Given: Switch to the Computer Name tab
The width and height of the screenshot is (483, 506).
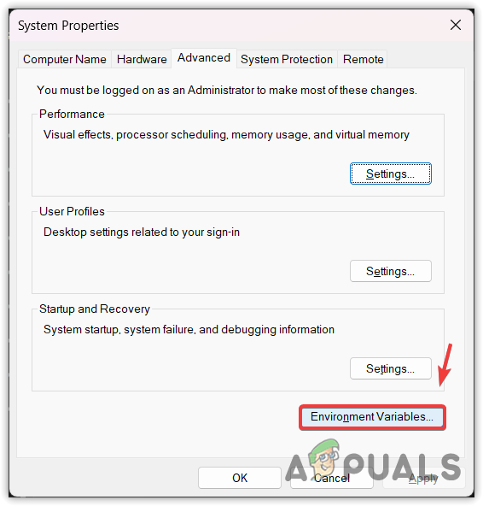Looking at the screenshot, I should point(65,59).
